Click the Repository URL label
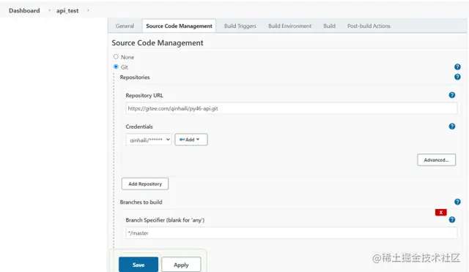Viewport: 469px width, 272px height. [x=144, y=96]
